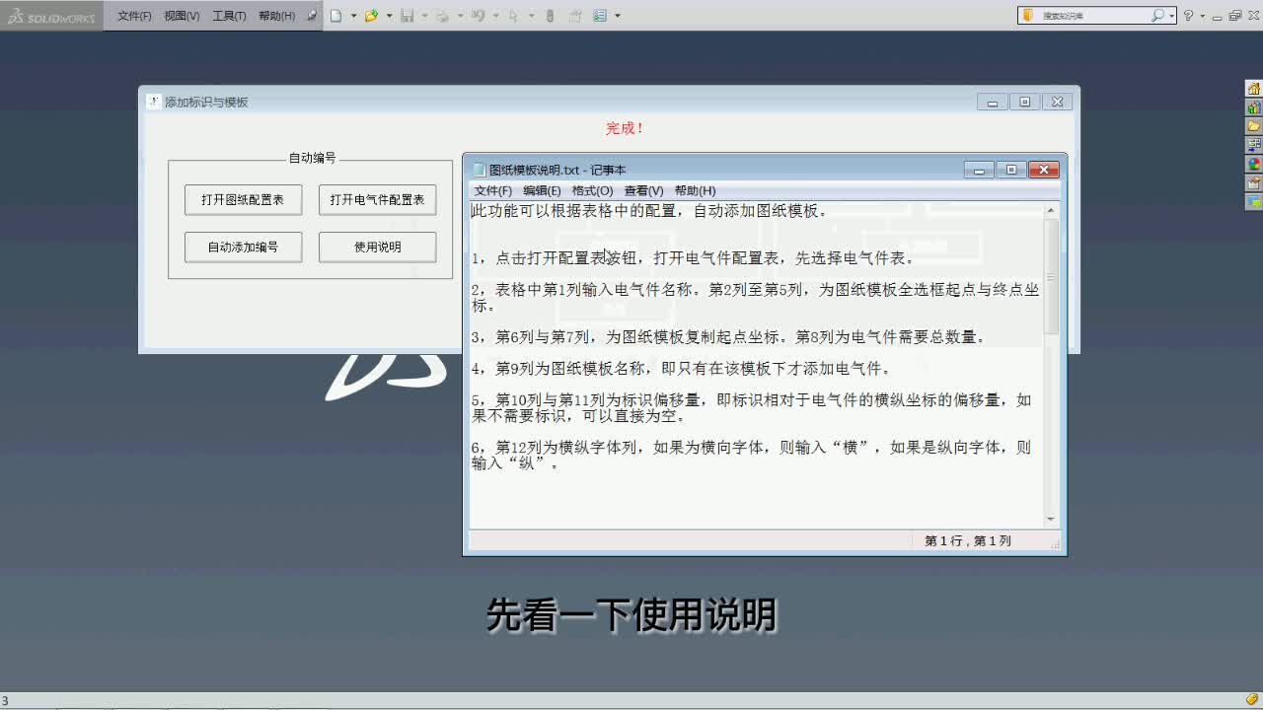Image resolution: width=1263 pixels, height=710 pixels.
Task: Open File Properties icon in toolbar
Action: click(575, 16)
